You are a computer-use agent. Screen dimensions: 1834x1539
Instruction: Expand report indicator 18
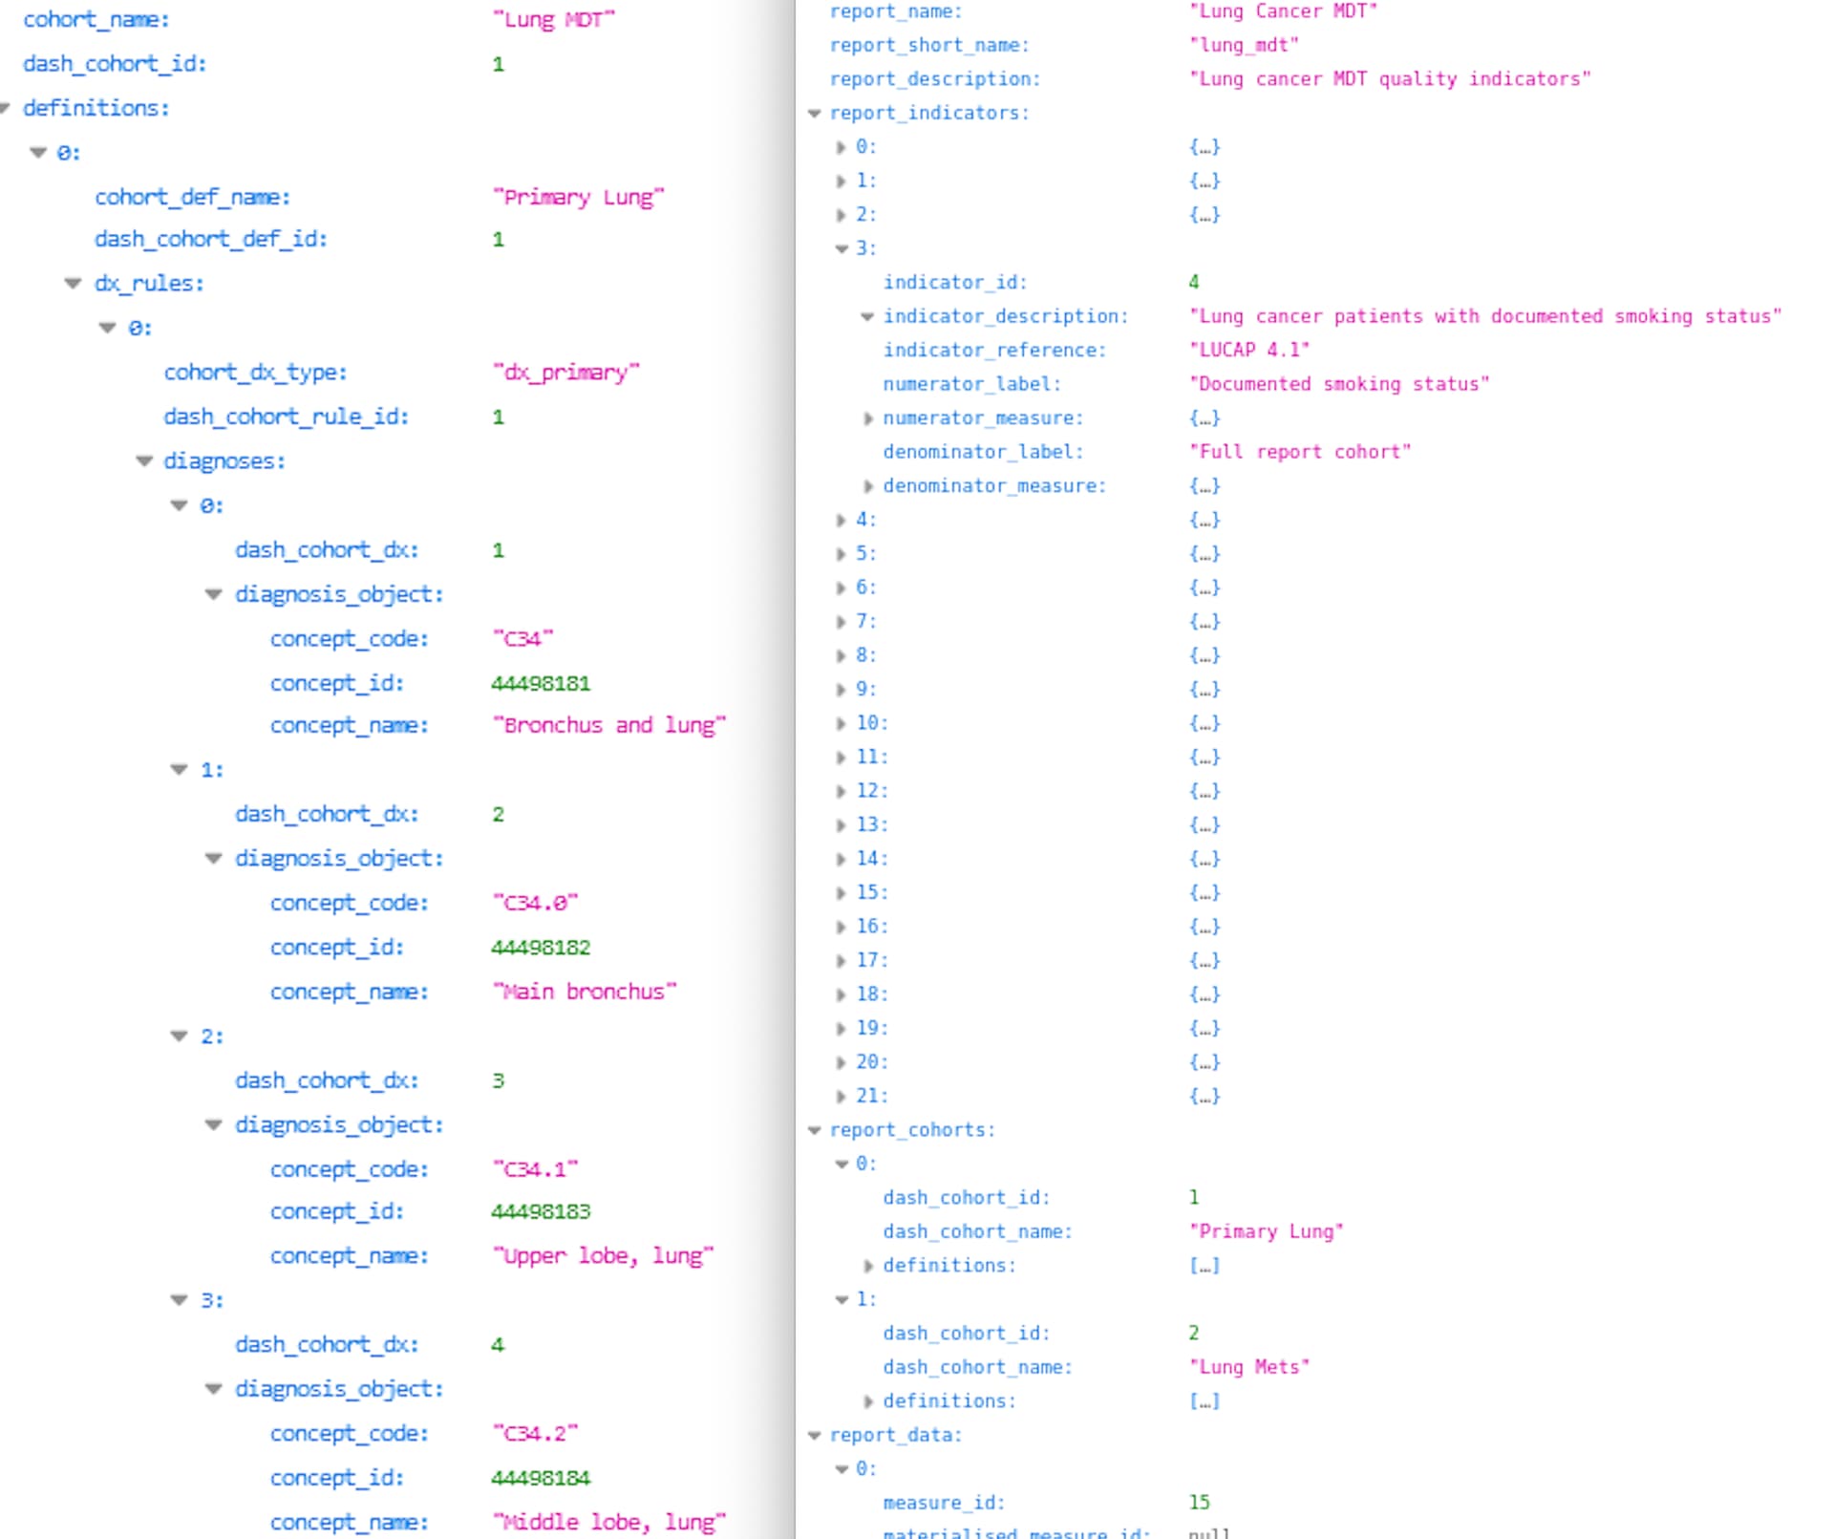[841, 994]
